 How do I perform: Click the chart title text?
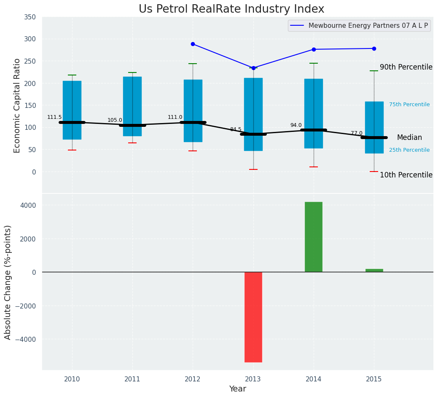pos(231,9)
